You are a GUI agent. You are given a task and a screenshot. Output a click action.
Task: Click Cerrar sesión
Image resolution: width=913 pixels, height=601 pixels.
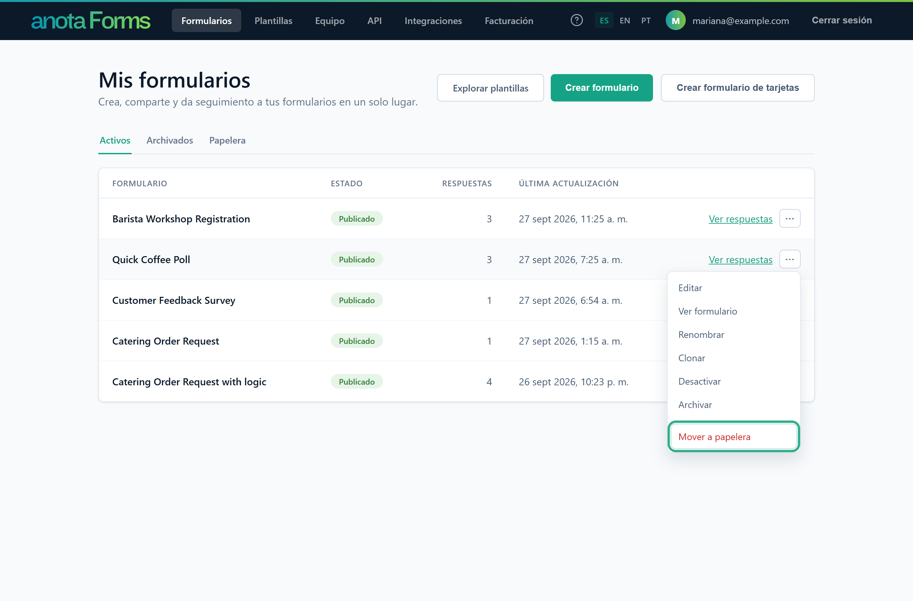pos(841,20)
